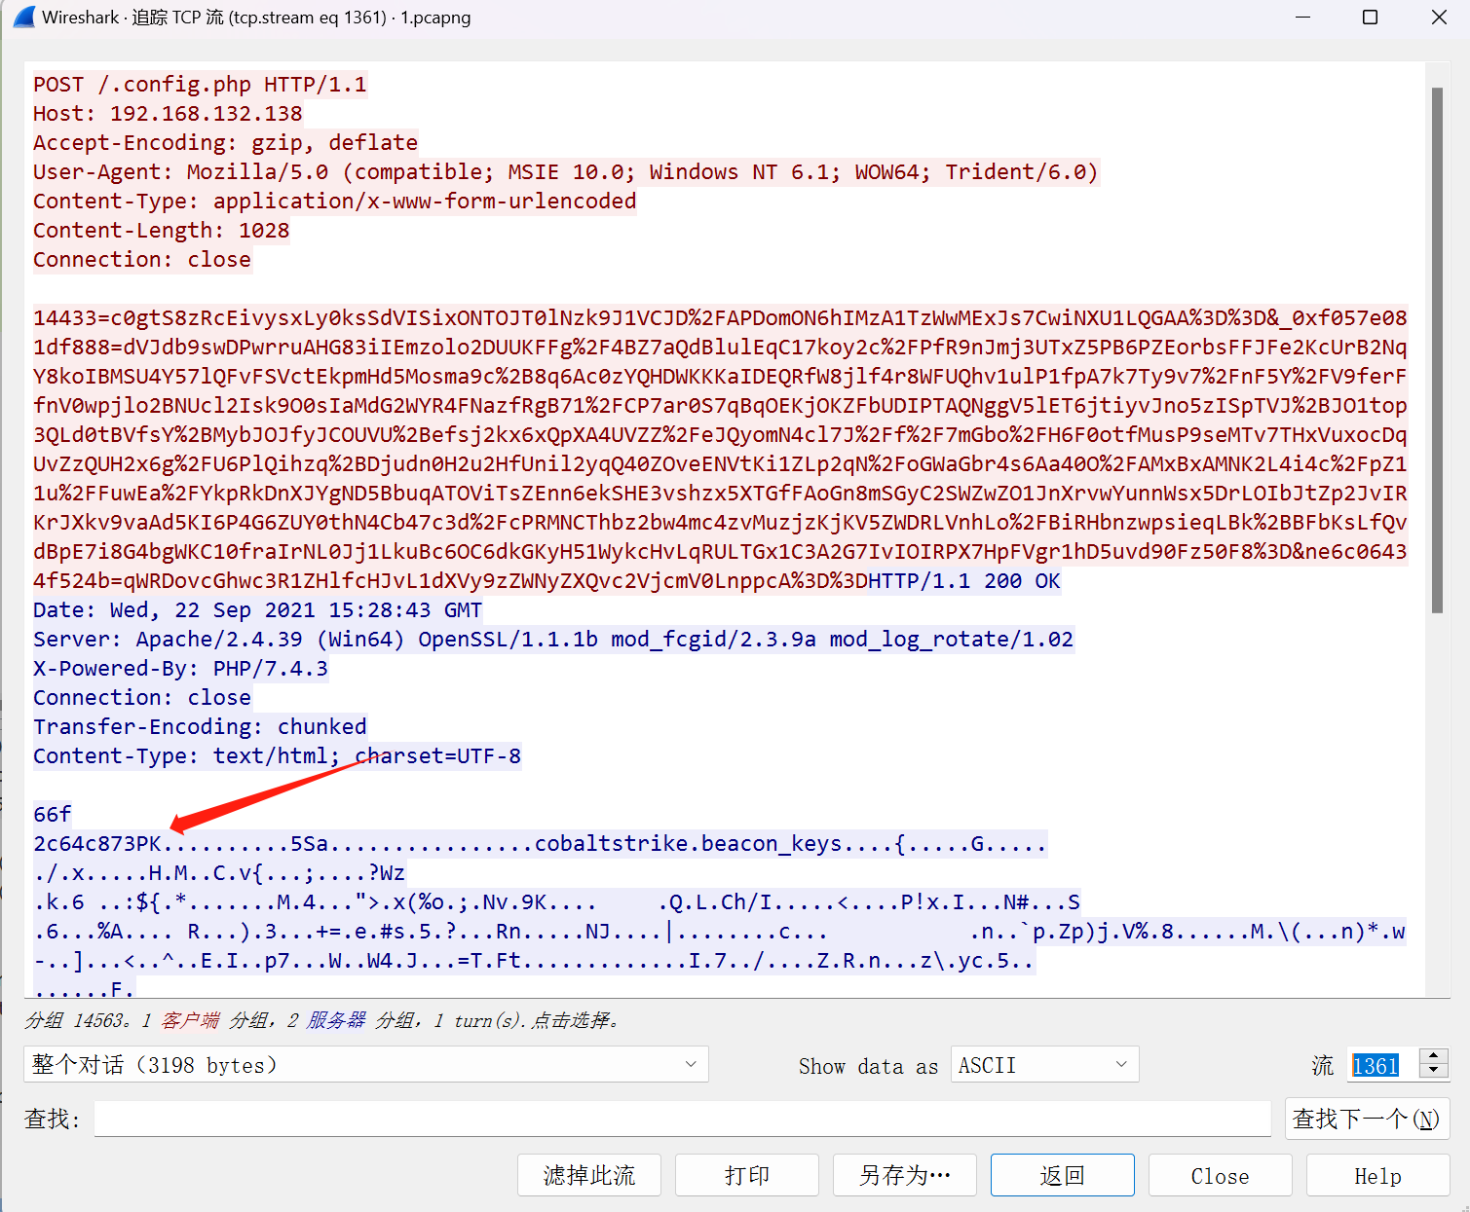Click the Wireshark shark-fin icon in title bar

23,18
